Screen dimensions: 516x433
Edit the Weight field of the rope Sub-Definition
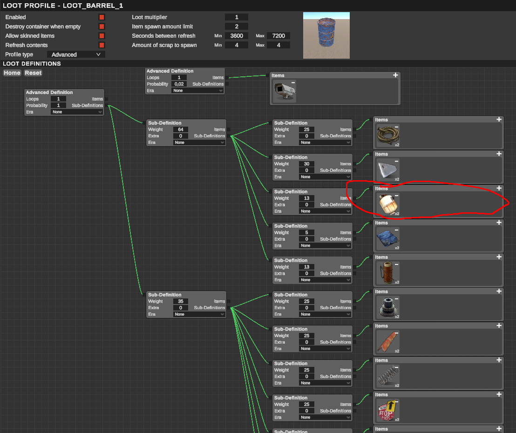coord(307,129)
